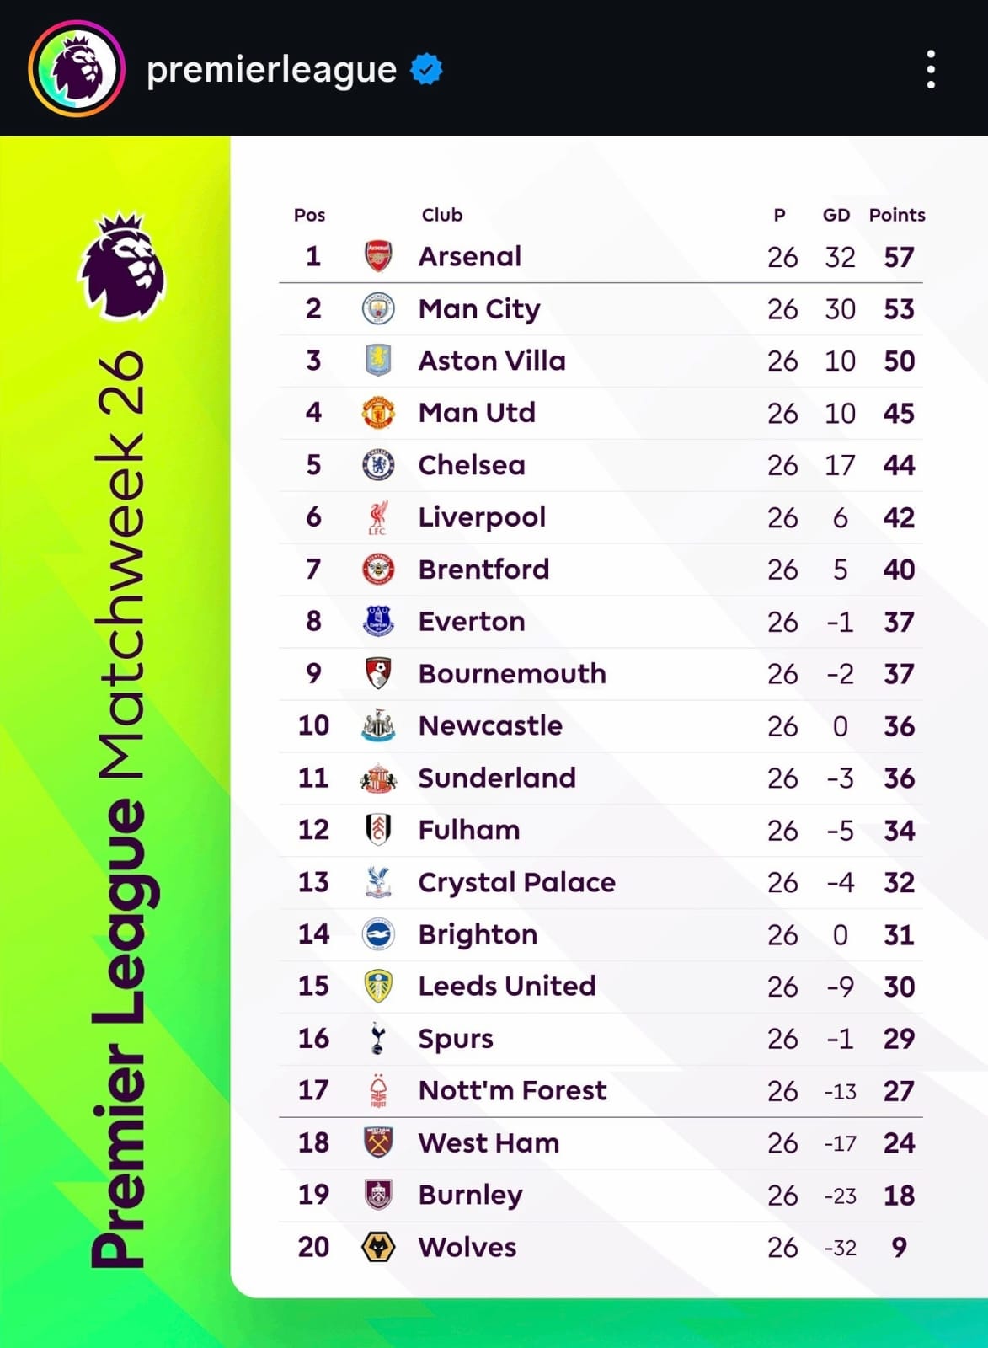This screenshot has height=1348, width=988.
Task: Click the Nott'm Forest team name
Action: click(512, 1091)
